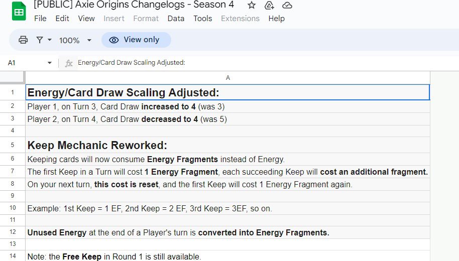
Task: Select cell 'The first Keep in a Turn'
Action: [x=228, y=172]
